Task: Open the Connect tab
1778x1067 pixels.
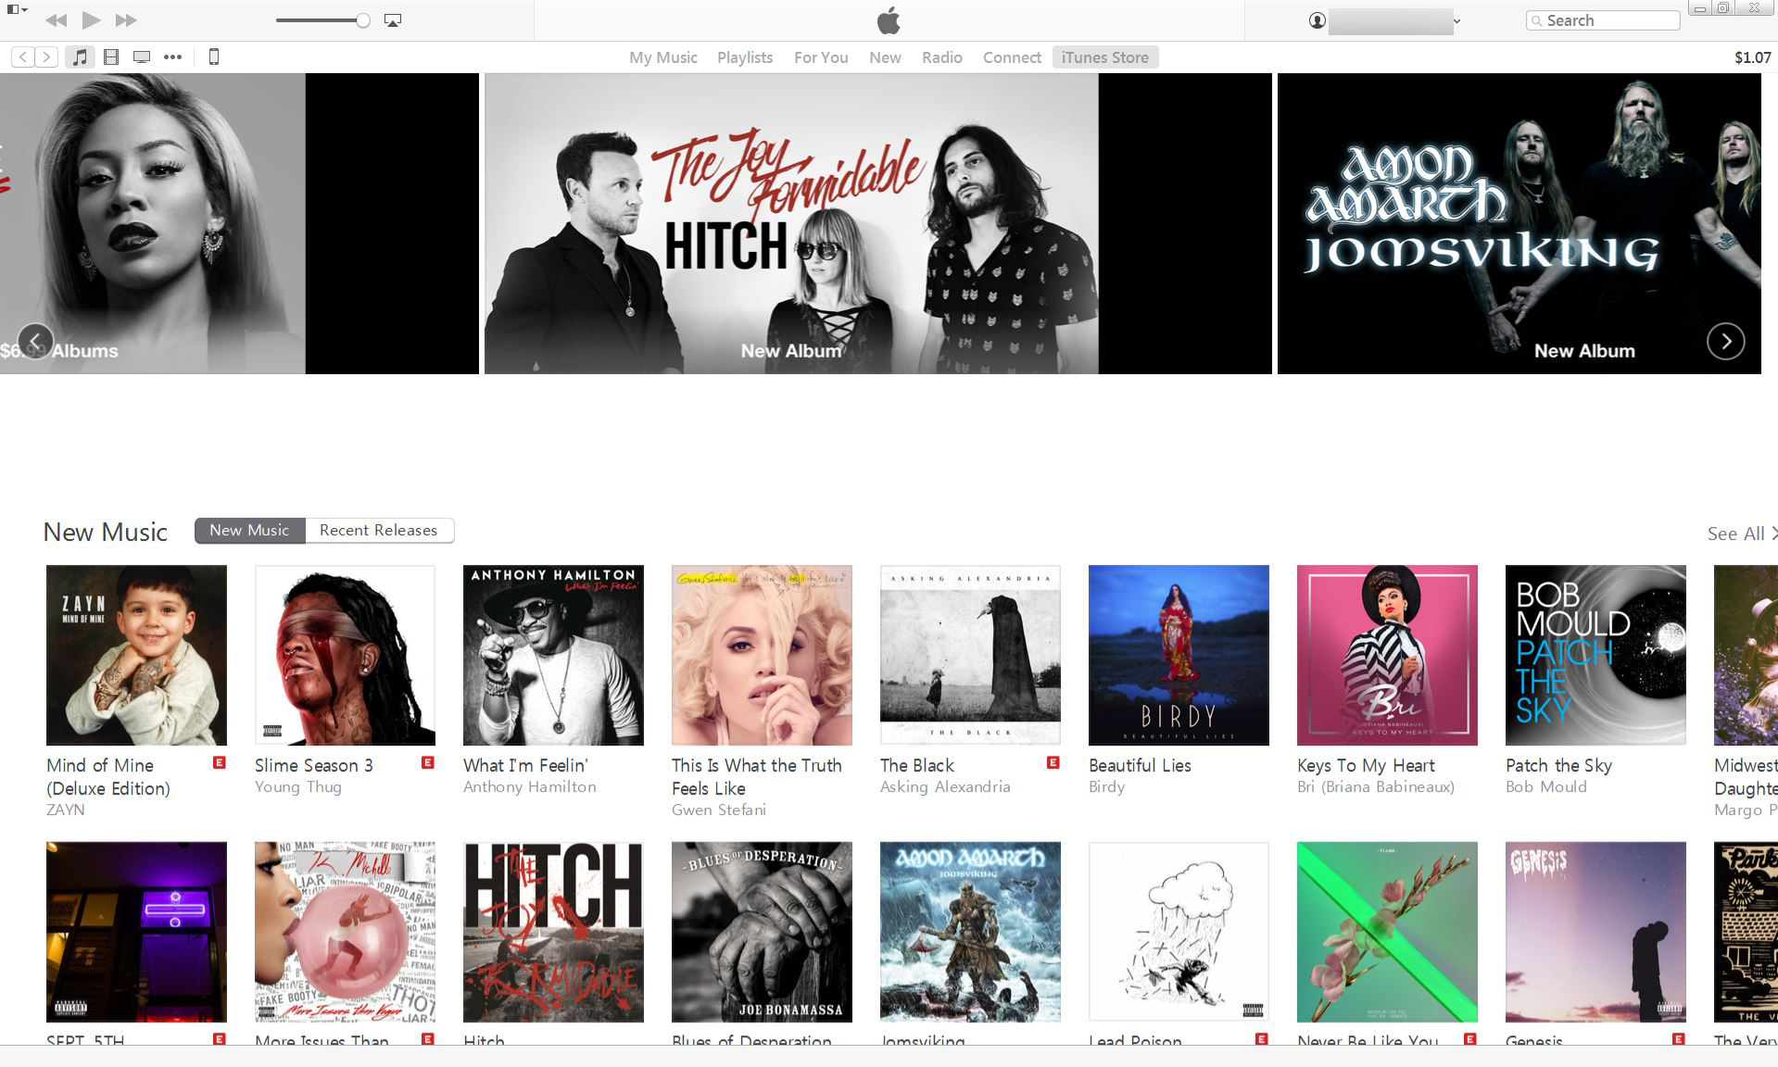Action: (1012, 57)
